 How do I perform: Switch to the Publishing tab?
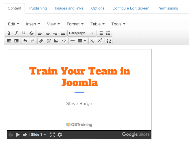[38, 8]
